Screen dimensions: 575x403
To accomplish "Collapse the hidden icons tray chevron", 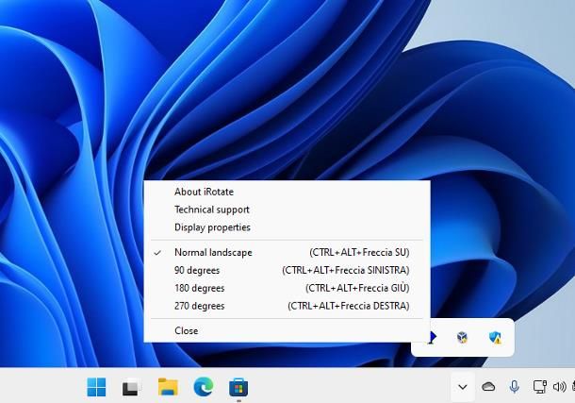I will click(x=463, y=387).
